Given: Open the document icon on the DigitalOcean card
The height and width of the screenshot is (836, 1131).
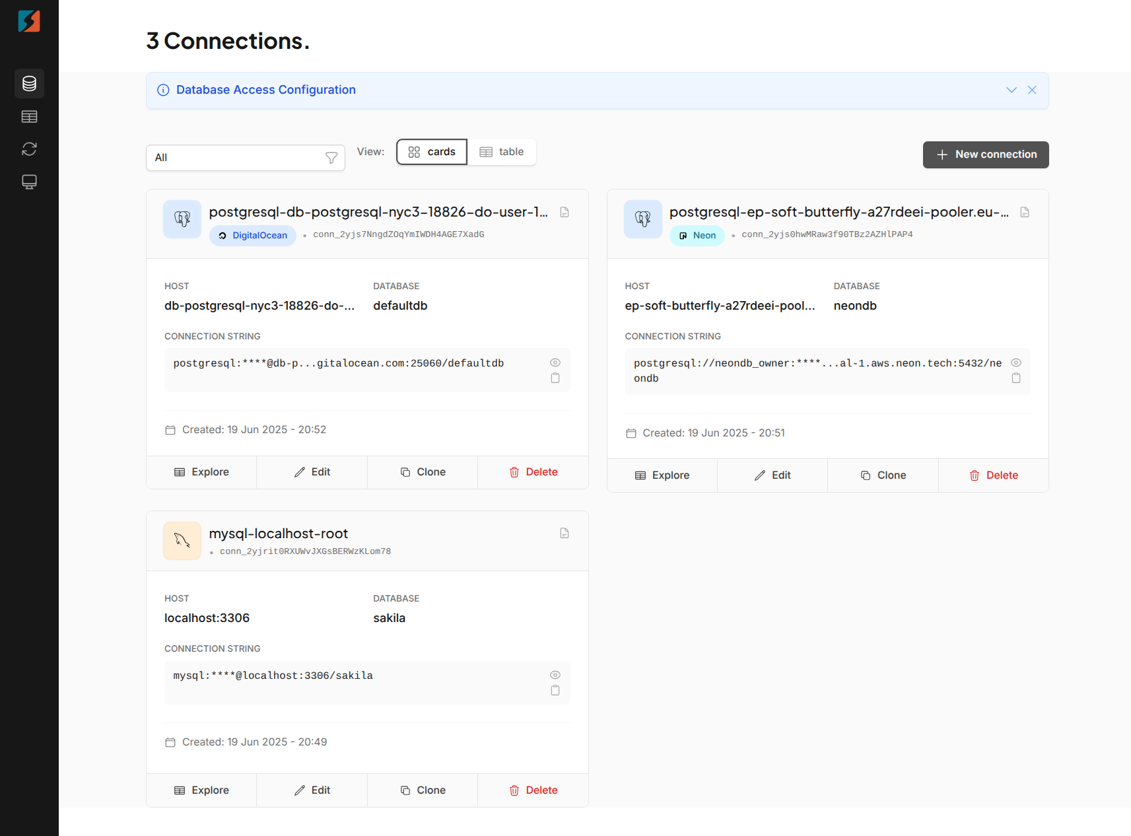Looking at the screenshot, I should tap(565, 211).
